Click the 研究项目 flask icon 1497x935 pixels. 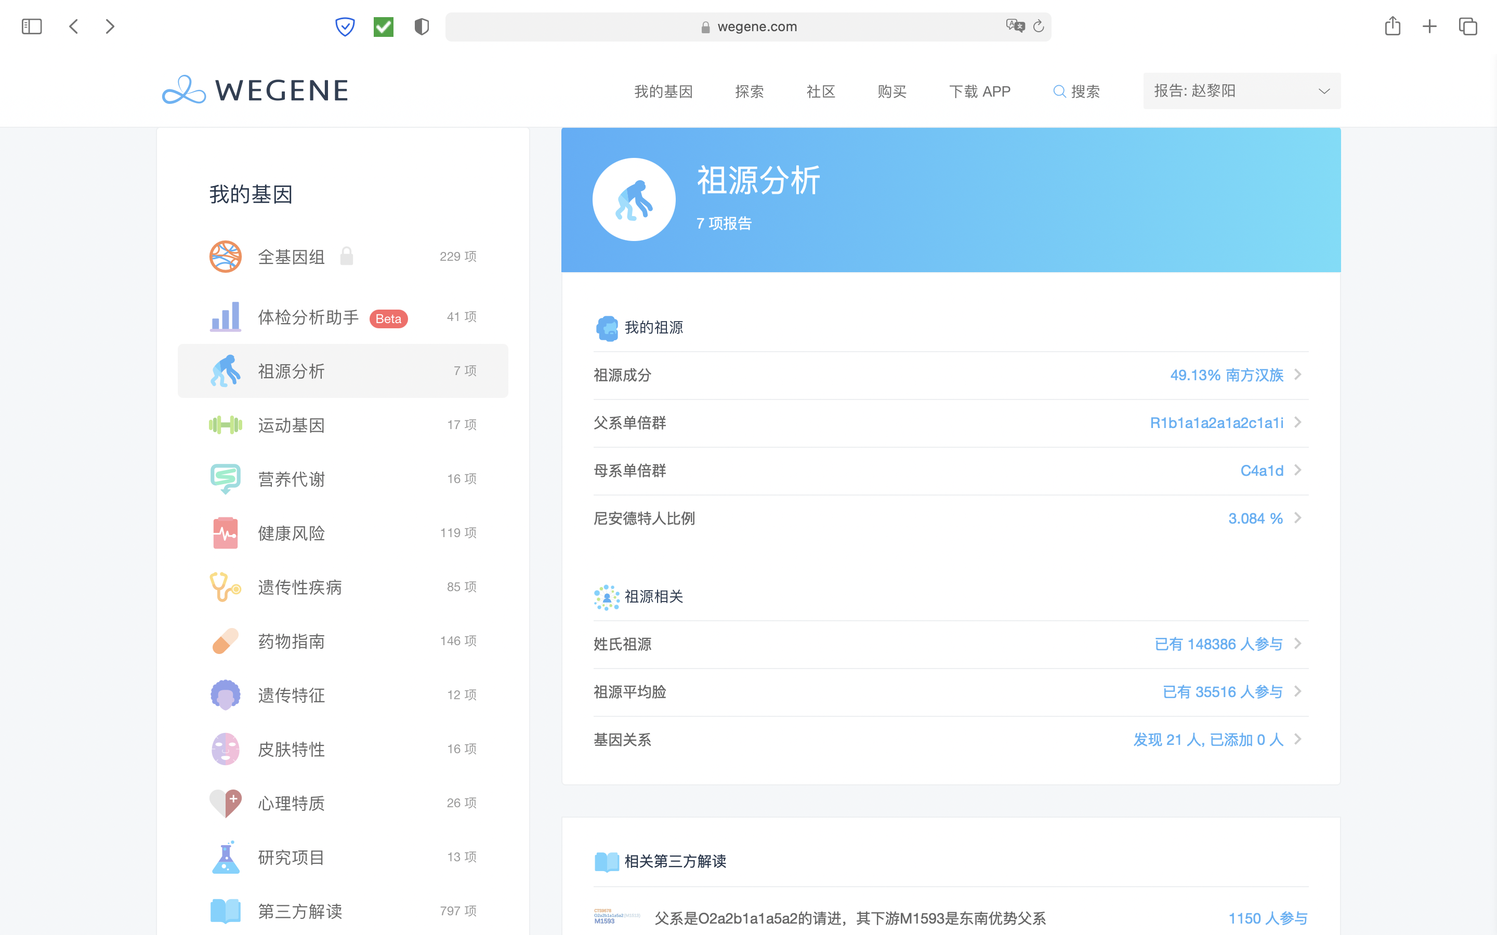(225, 857)
